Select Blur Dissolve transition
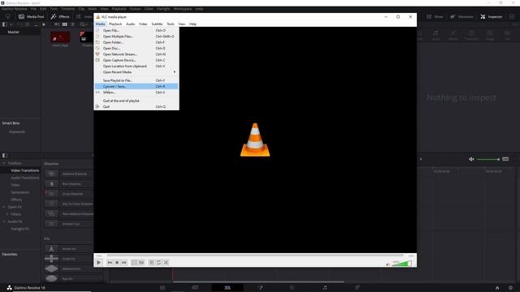This screenshot has width=520, height=292. pyautogui.click(x=68, y=184)
